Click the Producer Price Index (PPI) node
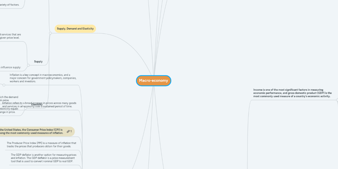Viewport: 338px width, 169px height. click(41, 144)
